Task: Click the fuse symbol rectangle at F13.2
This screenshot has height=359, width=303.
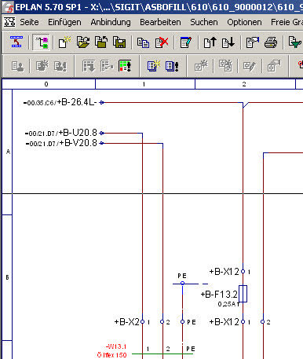Action: (x=243, y=294)
